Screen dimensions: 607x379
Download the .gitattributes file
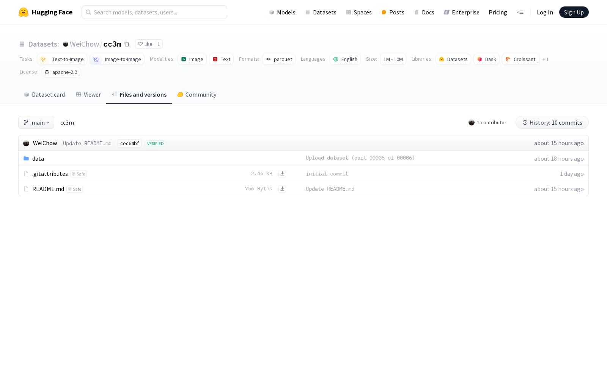[282, 174]
